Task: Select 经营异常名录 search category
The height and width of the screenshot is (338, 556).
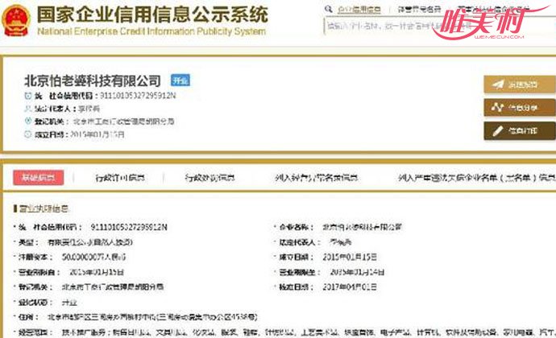Action: 420,10
